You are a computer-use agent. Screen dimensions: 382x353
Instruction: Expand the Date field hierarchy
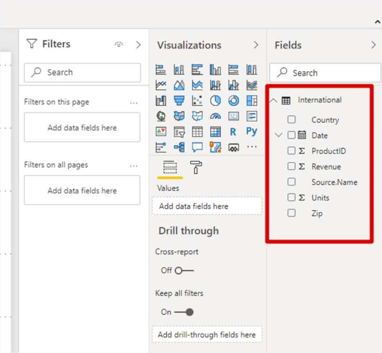[278, 135]
